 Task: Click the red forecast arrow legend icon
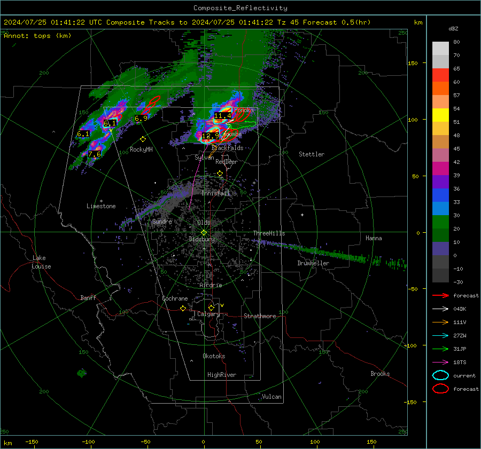[x=440, y=295]
